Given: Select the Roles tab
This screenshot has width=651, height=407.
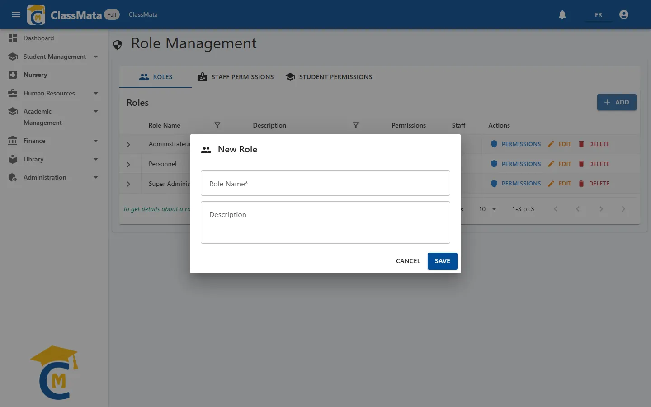Looking at the screenshot, I should point(156,77).
